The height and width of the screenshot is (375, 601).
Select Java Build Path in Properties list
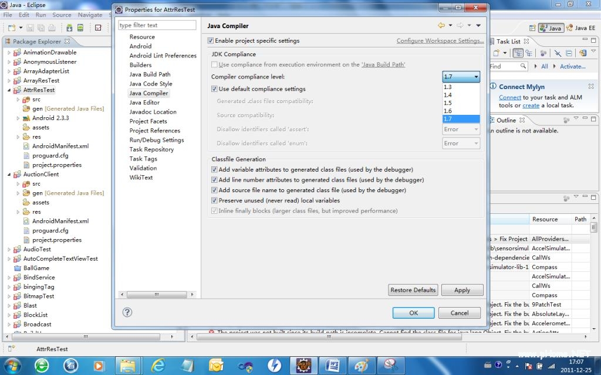pyautogui.click(x=150, y=74)
